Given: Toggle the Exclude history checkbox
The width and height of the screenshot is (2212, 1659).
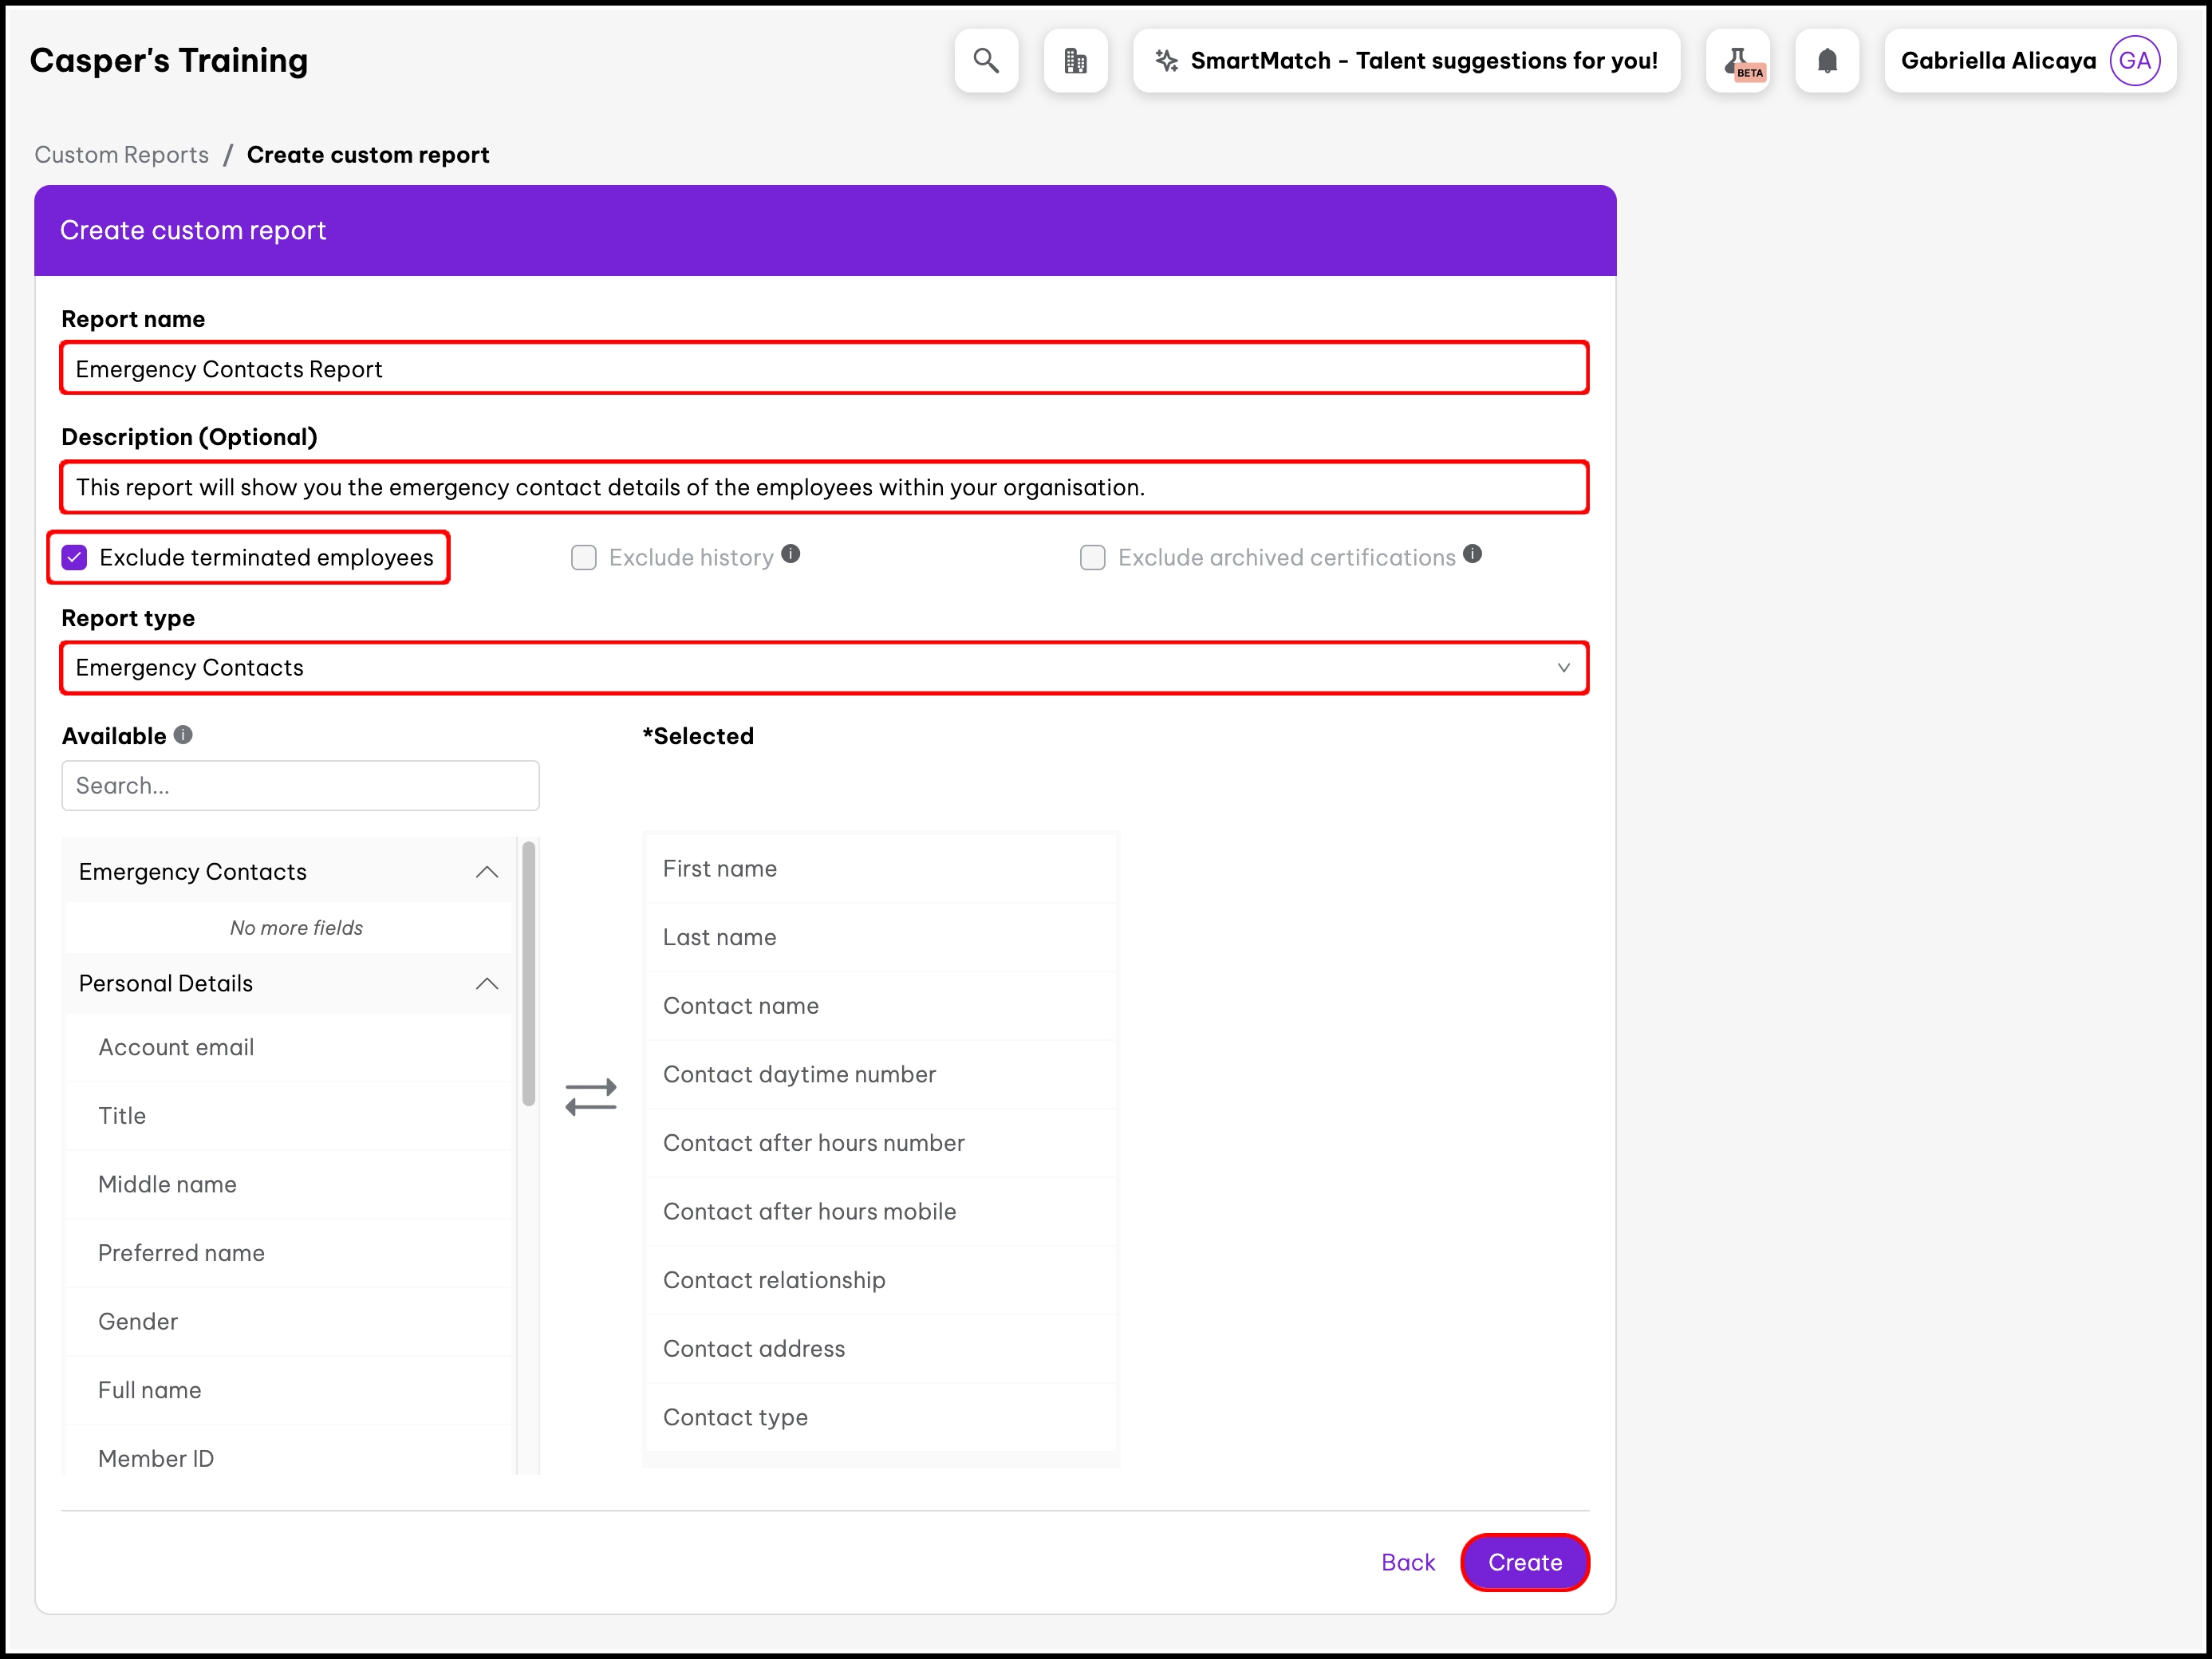Looking at the screenshot, I should 584,557.
